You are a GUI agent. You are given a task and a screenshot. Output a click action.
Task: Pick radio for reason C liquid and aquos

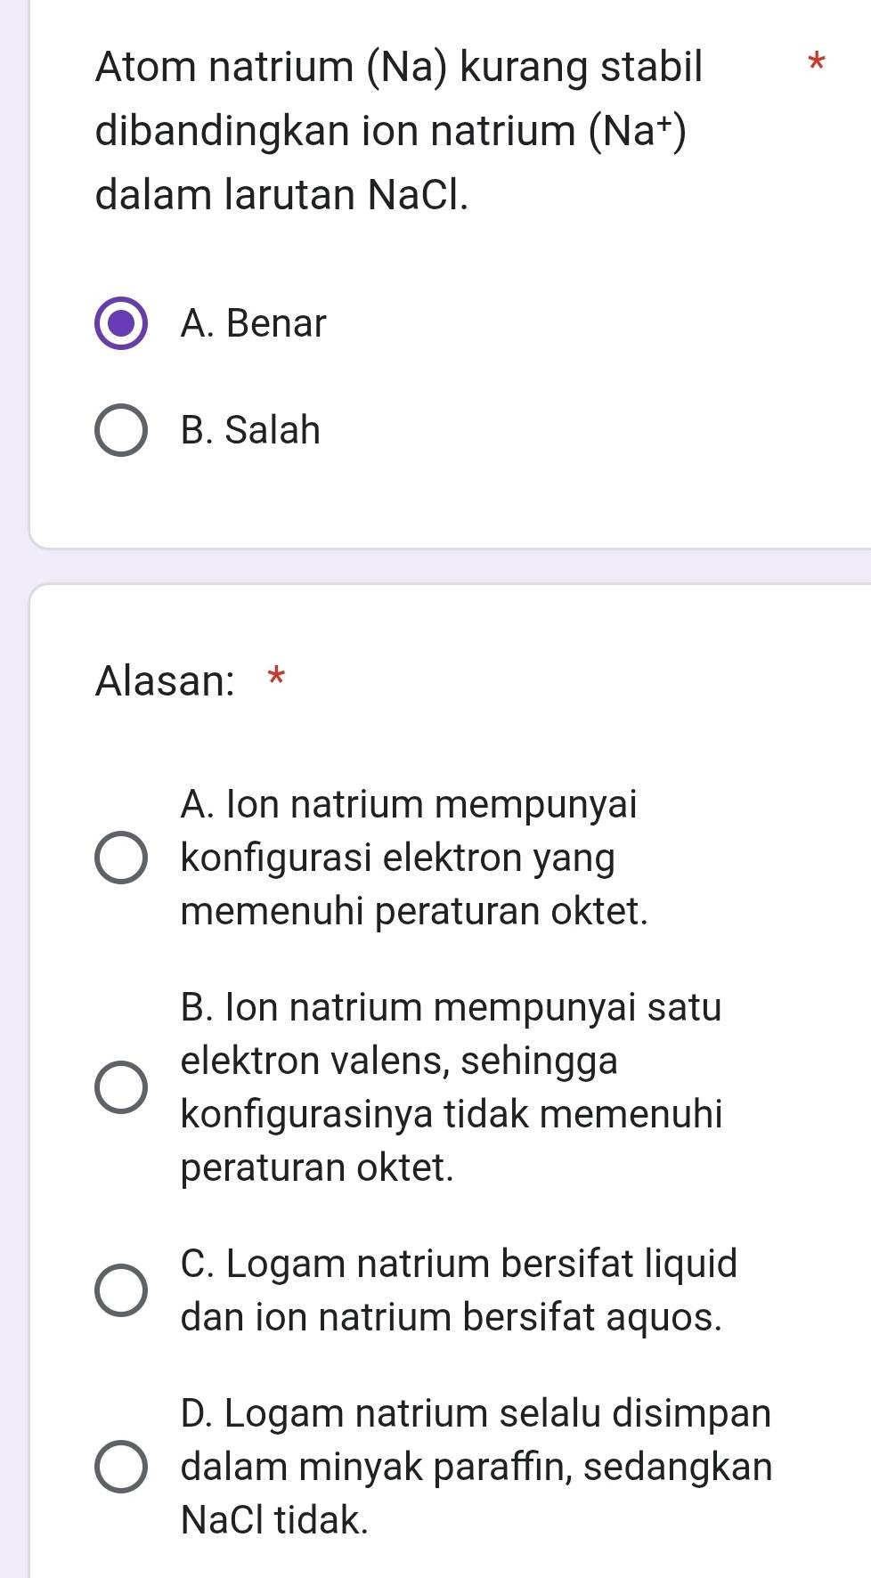121,1290
